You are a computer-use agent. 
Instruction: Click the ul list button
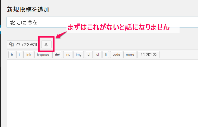[89, 55]
